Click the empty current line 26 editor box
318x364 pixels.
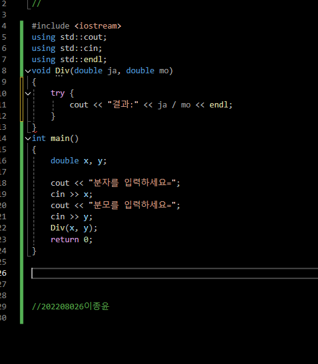[175, 273]
